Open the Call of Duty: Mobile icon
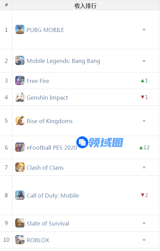Screen dimensions: 160x251 20,195
